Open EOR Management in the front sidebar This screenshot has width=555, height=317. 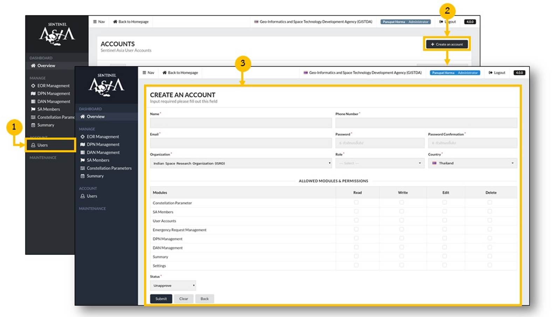pos(103,137)
